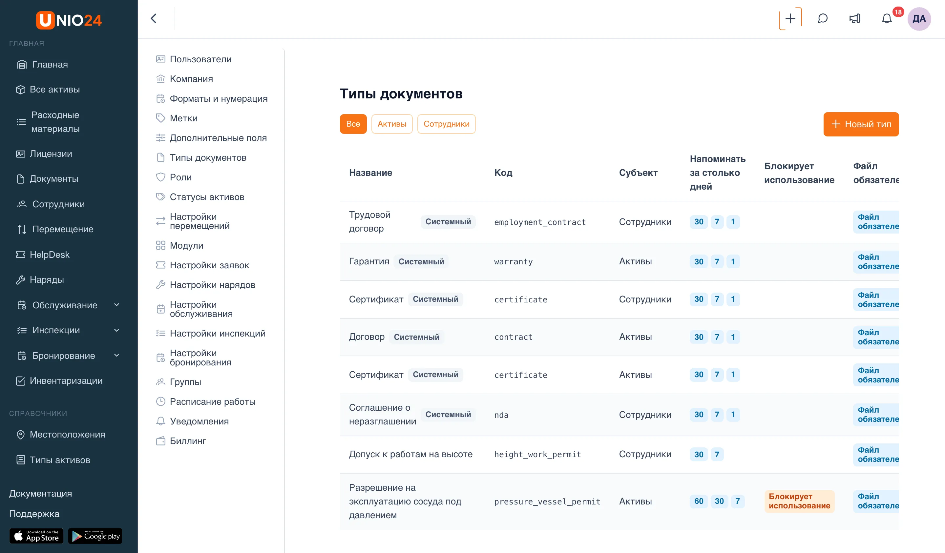Open the ДА user avatar menu

tap(919, 19)
